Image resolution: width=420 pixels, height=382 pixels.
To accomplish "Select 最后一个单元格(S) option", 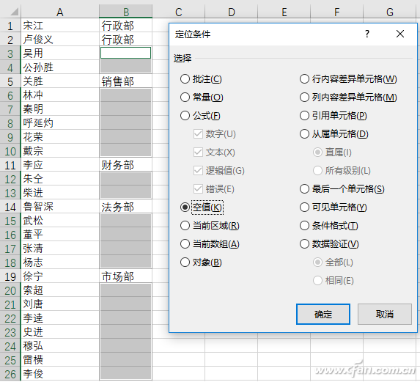I will click(342, 189).
